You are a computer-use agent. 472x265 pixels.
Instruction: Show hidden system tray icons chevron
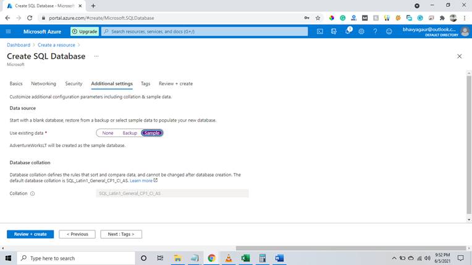pyautogui.click(x=394, y=258)
